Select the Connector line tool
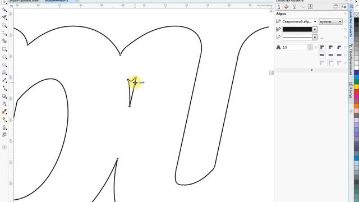Screen dimensions: 359x202 click(x=4, y=88)
